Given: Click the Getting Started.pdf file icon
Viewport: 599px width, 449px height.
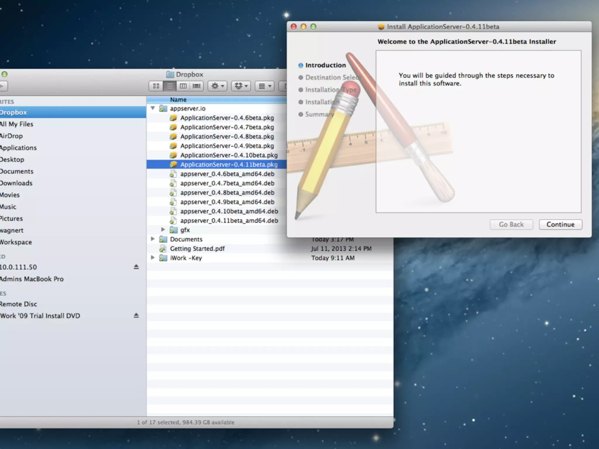Looking at the screenshot, I should pyautogui.click(x=163, y=249).
